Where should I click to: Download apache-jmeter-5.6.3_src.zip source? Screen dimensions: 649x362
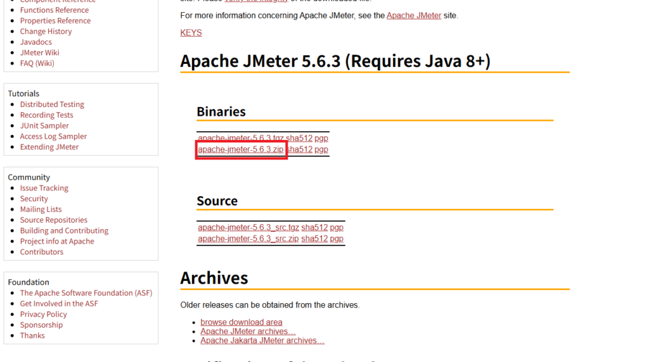(248, 239)
